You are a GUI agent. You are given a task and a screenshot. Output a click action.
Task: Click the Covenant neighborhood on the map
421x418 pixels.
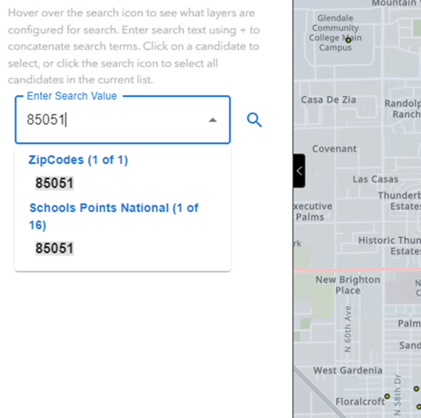click(334, 149)
